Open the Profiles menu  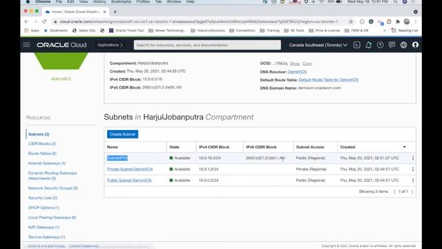143,1
